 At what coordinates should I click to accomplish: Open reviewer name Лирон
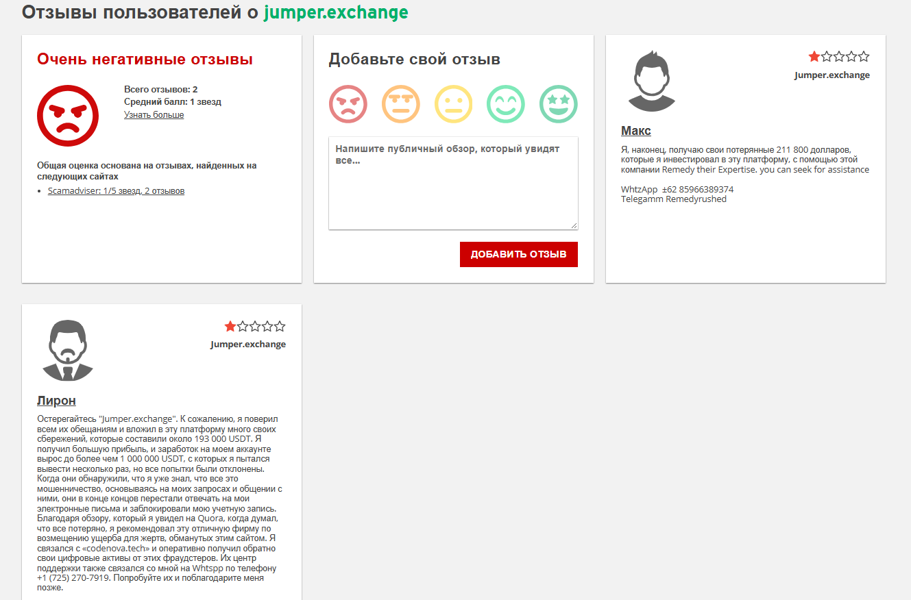[x=56, y=401]
